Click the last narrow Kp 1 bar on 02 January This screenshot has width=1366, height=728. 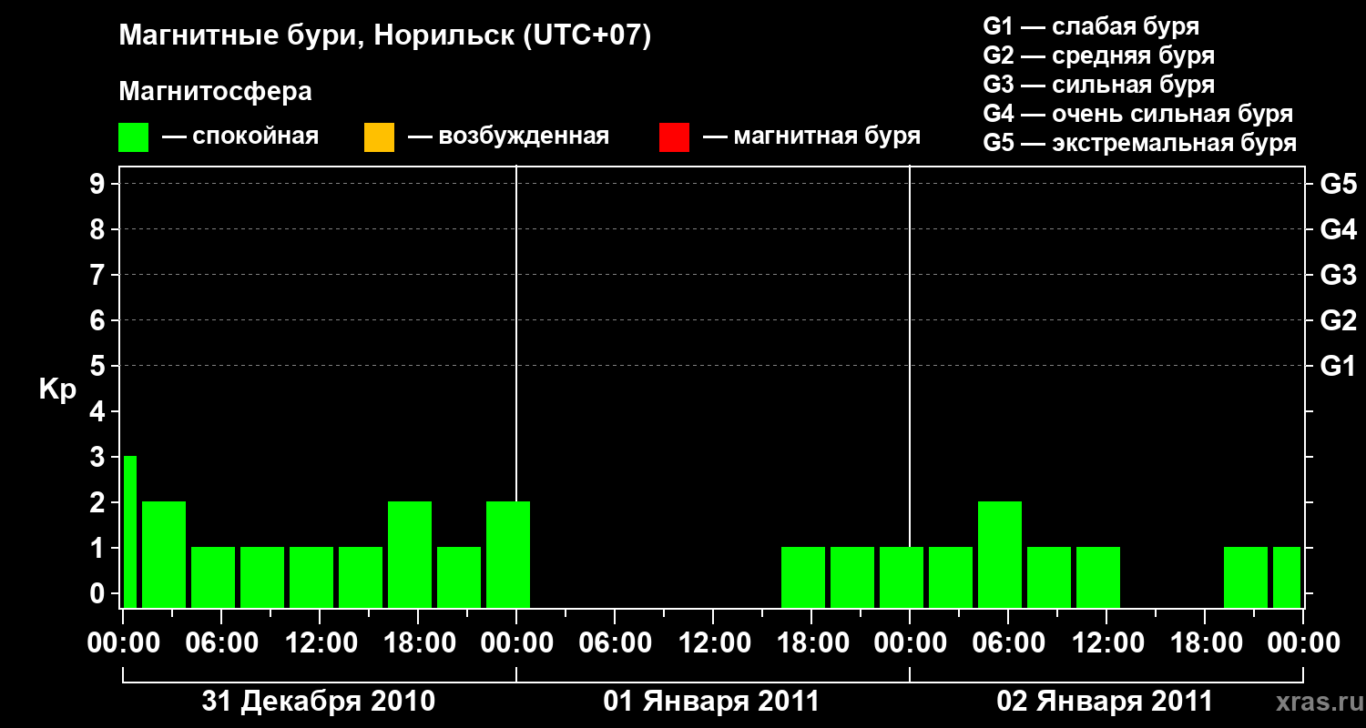click(x=1287, y=577)
